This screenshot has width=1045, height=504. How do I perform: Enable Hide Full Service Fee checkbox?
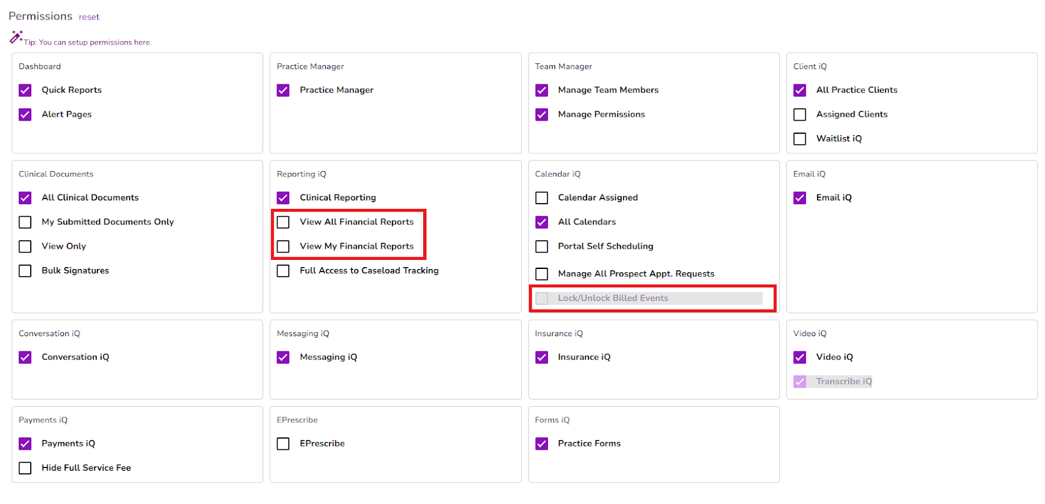click(x=25, y=468)
